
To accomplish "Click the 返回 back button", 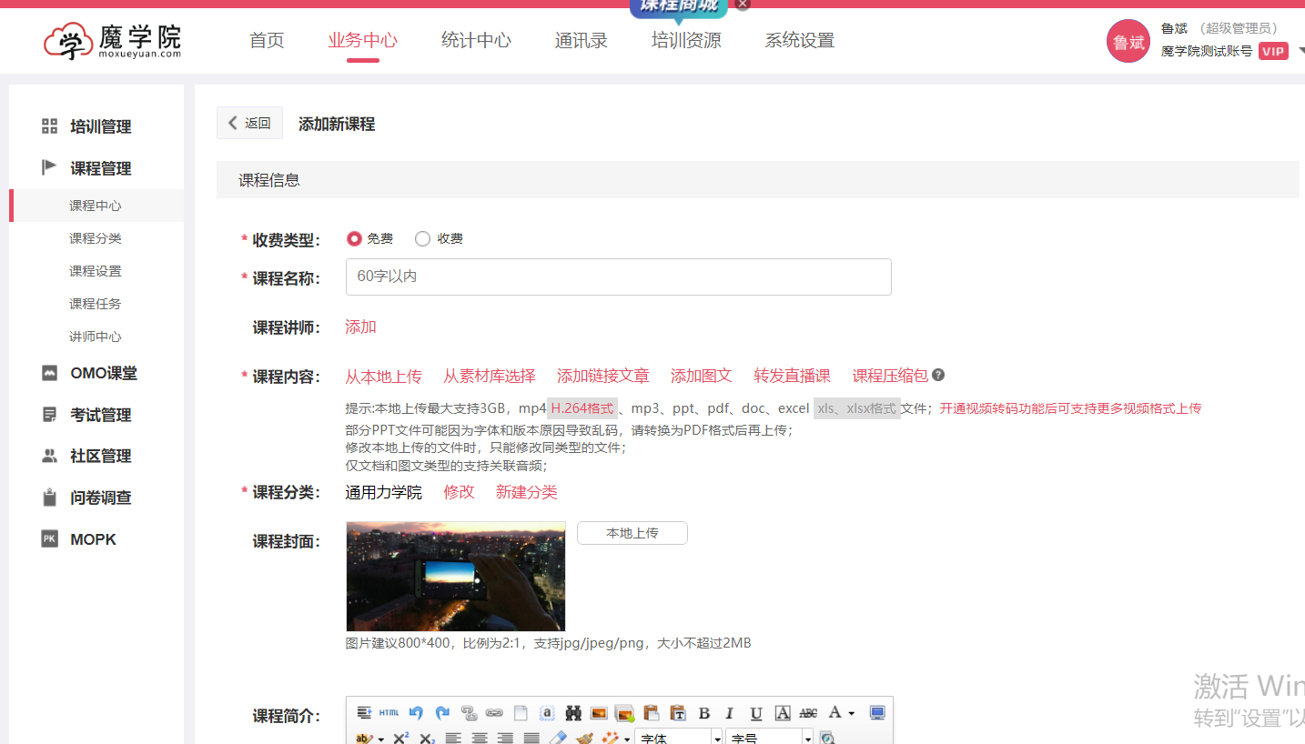I will point(249,123).
